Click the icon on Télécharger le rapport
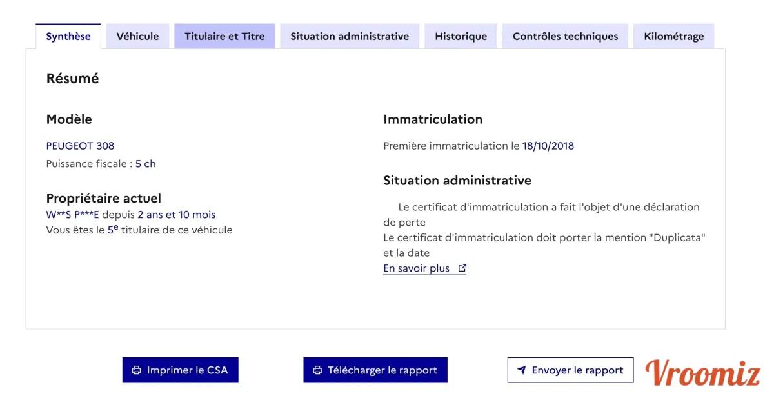The height and width of the screenshot is (407, 774). coord(317,370)
